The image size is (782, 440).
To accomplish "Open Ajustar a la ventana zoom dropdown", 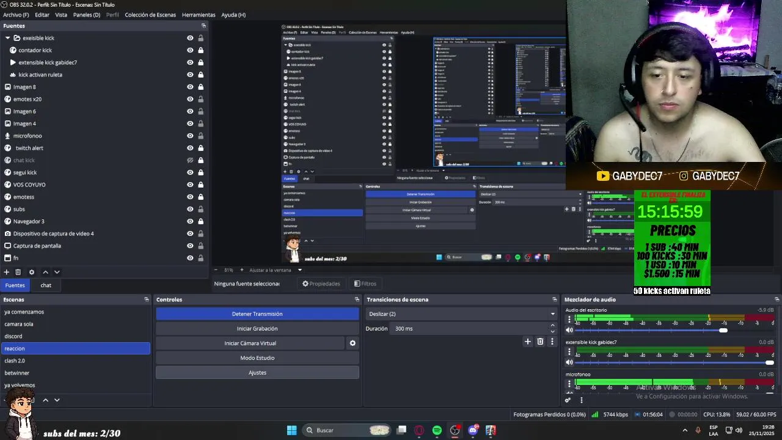I will tap(276, 269).
